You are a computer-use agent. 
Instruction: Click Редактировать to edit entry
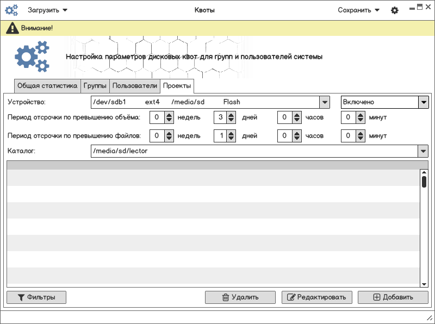point(317,297)
